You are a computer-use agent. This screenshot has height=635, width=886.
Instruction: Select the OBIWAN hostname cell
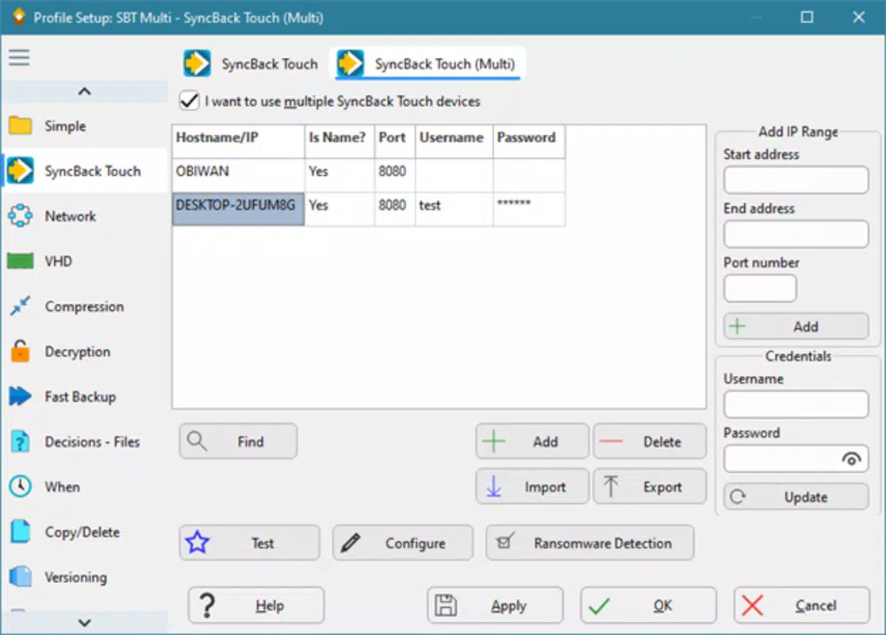coord(238,175)
